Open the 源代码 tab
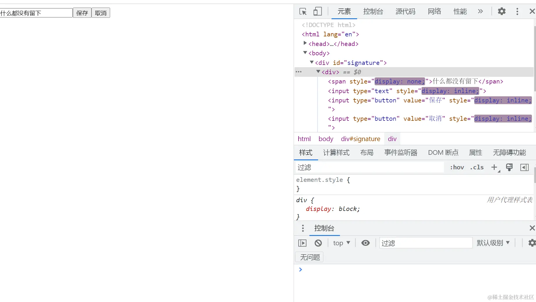This screenshot has width=536, height=302. click(405, 11)
